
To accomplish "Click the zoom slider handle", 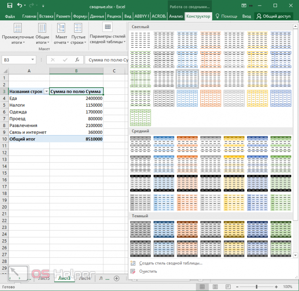I will tap(257, 287).
